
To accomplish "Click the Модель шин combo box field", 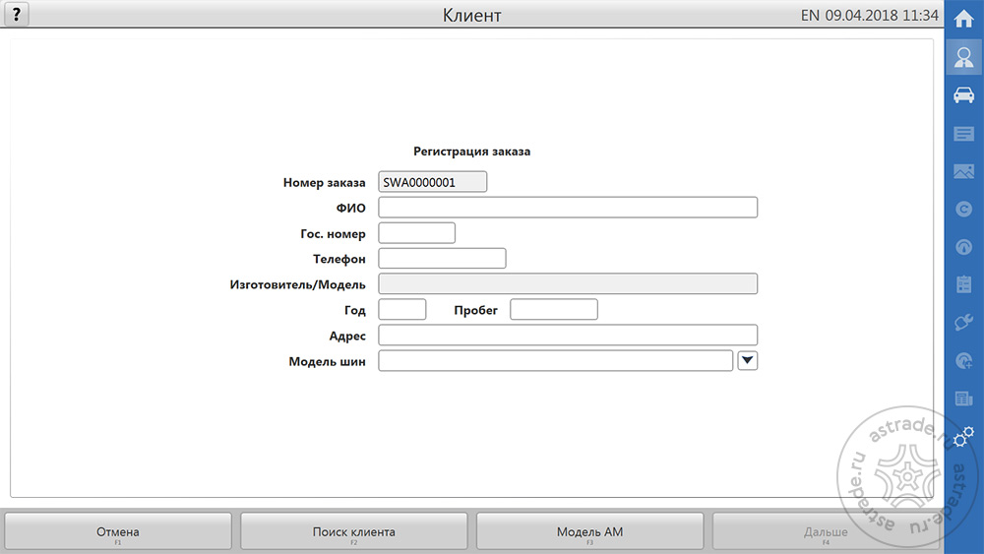I will (555, 361).
